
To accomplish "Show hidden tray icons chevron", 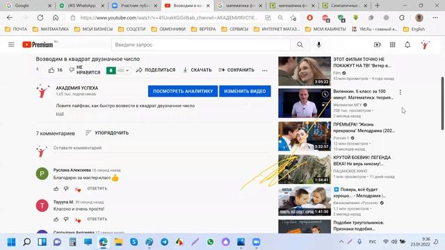I will click(341, 242).
